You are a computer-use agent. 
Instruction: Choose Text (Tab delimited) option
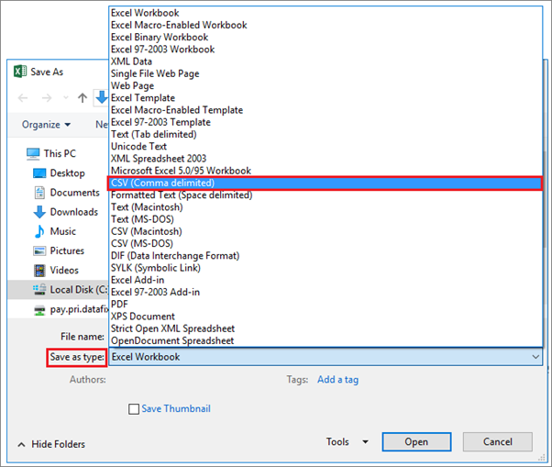[x=326, y=135]
